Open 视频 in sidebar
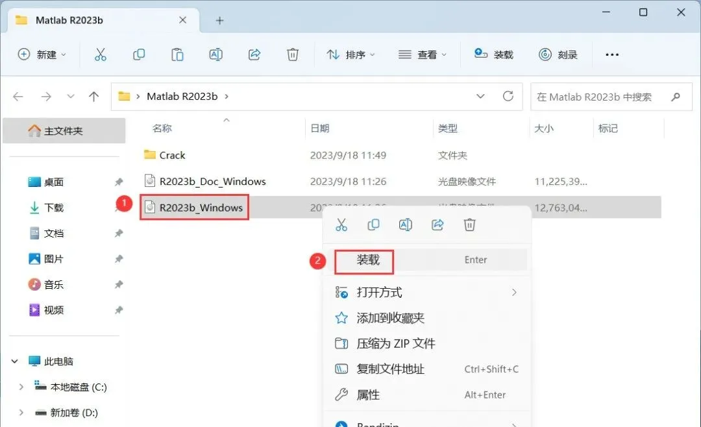Viewport: 701px width, 427px height. pos(54,310)
